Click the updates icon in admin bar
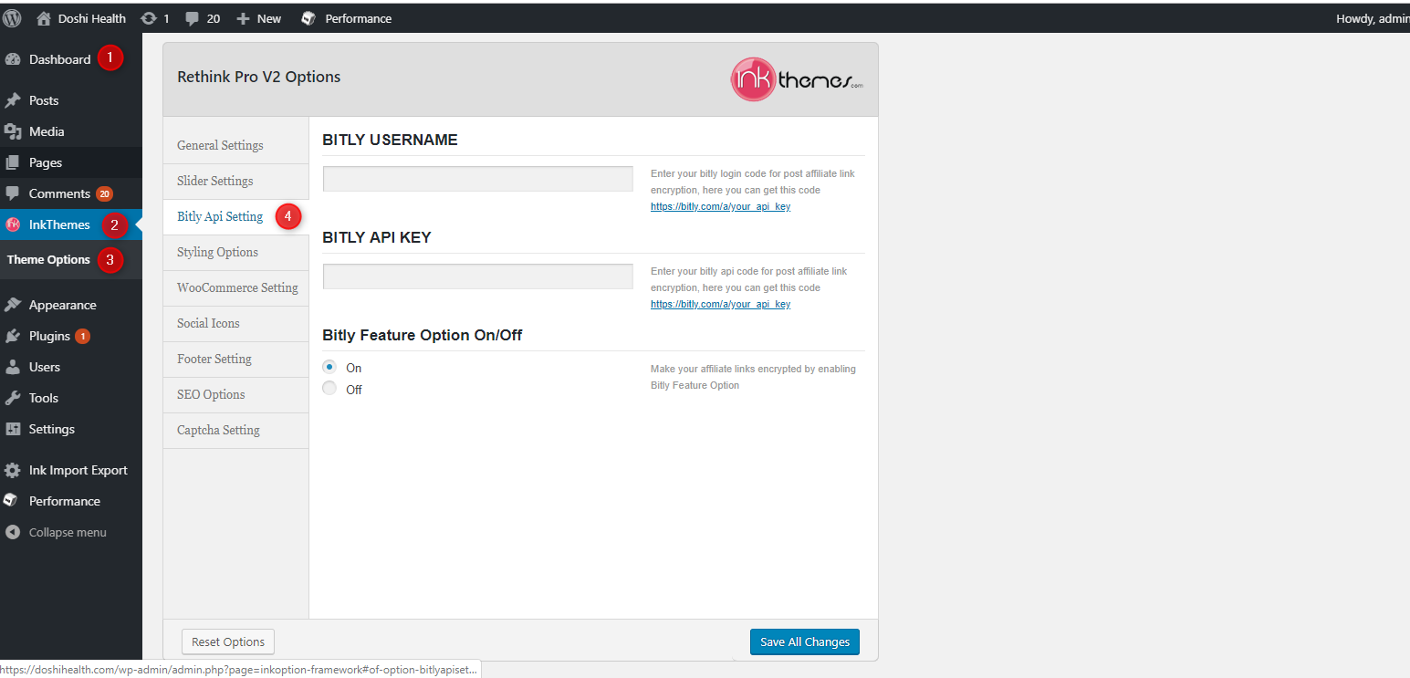The image size is (1410, 678). click(x=149, y=18)
